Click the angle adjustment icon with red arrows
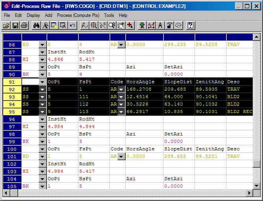Screen dimensions: 263x201 point(151,26)
